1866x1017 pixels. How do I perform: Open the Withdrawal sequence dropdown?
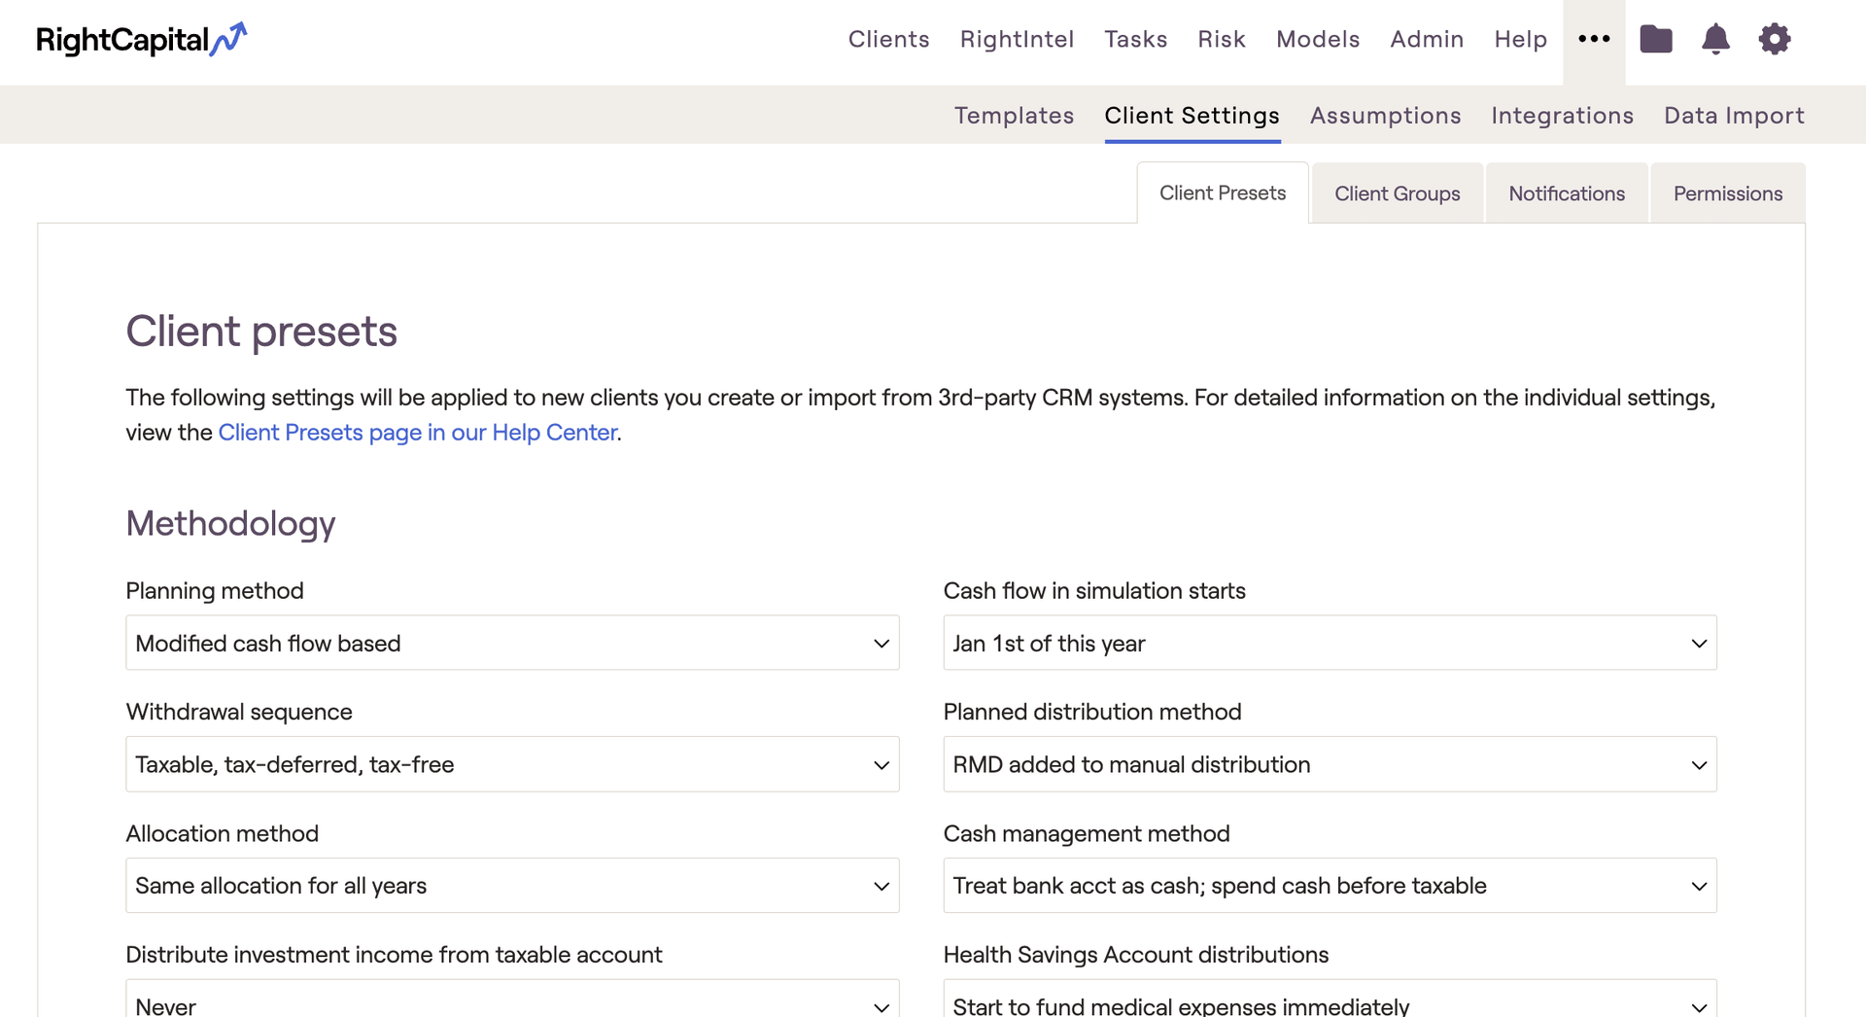[512, 764]
